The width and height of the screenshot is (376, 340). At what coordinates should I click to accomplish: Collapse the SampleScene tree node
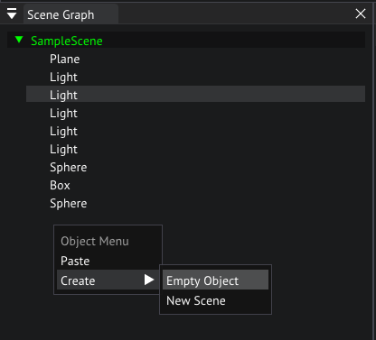[19, 40]
